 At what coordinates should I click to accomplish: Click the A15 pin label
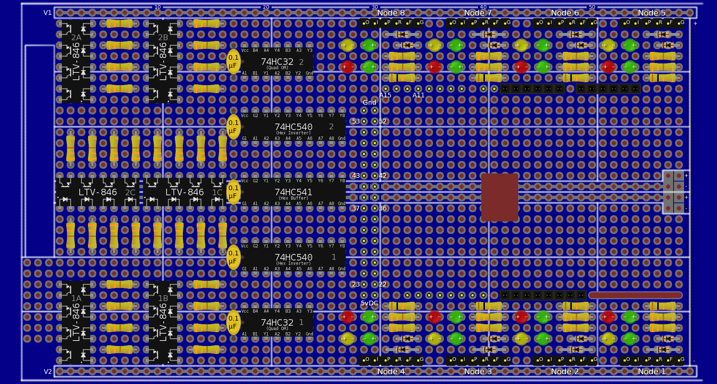[385, 95]
